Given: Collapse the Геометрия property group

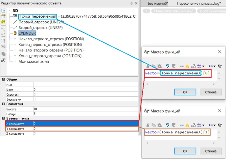Looking at the screenshot, I should (x=3, y=104).
